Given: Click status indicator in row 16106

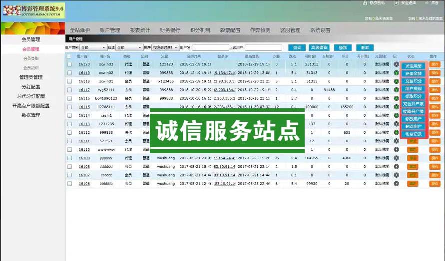Looking at the screenshot, I should 396,183.
